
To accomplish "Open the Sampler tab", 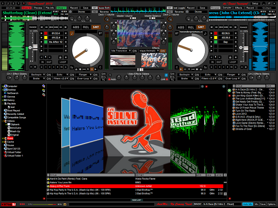I will coord(227,8).
